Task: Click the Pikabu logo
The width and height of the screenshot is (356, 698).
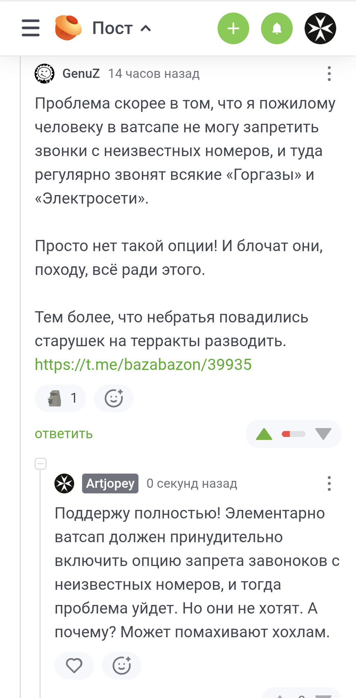Action: coord(68,28)
